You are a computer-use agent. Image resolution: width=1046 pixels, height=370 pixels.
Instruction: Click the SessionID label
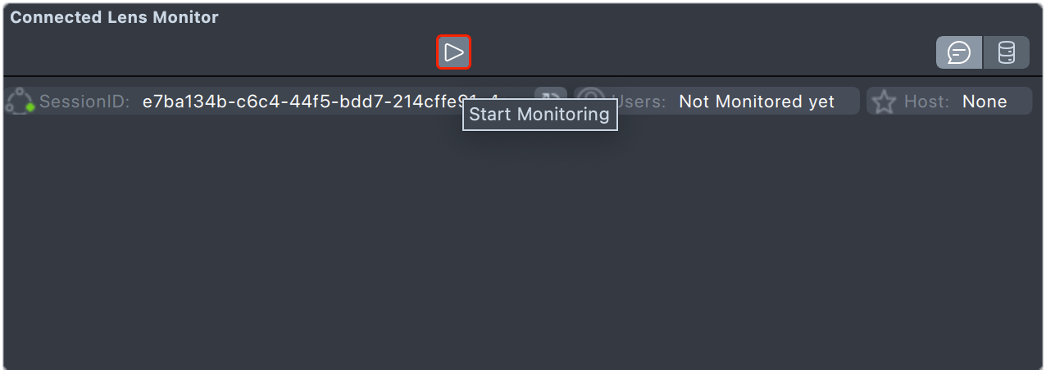(x=84, y=102)
